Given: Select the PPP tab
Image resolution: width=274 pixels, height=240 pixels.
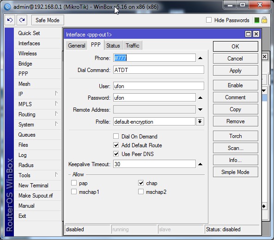Looking at the screenshot, I should click(96, 45).
